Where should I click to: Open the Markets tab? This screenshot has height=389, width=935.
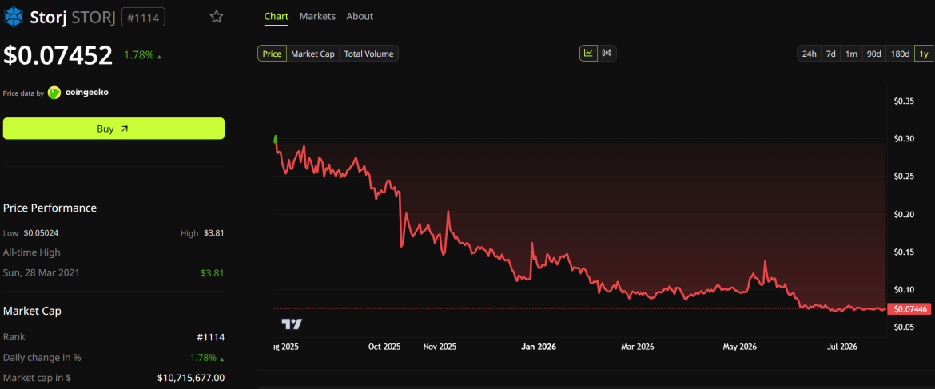(x=317, y=16)
